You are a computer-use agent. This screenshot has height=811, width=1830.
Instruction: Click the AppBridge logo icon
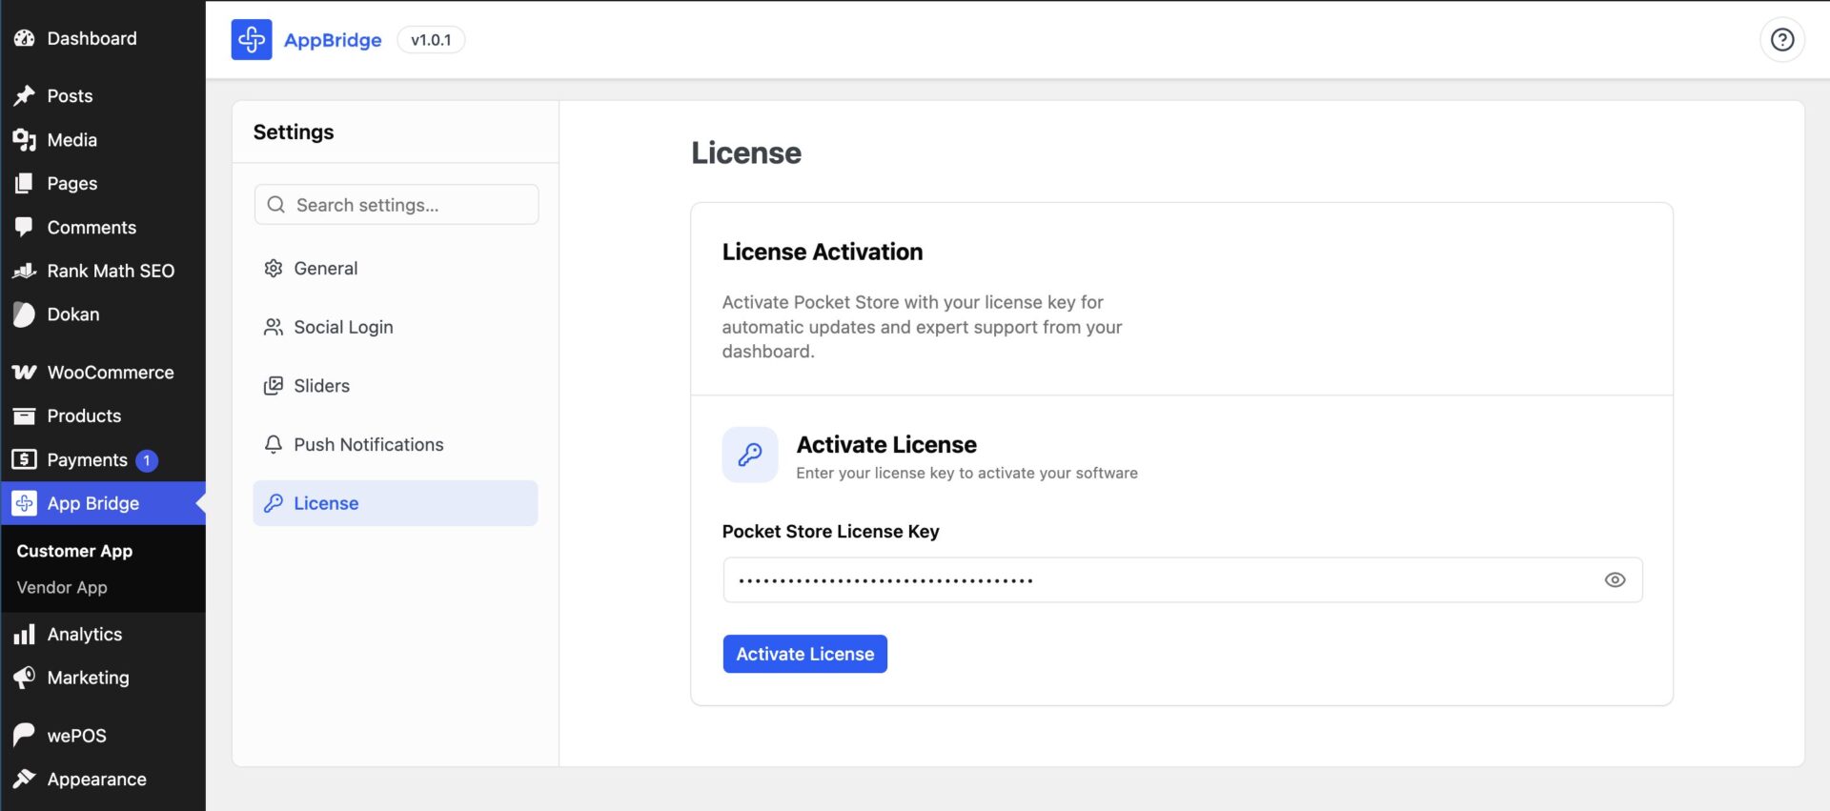tap(252, 40)
